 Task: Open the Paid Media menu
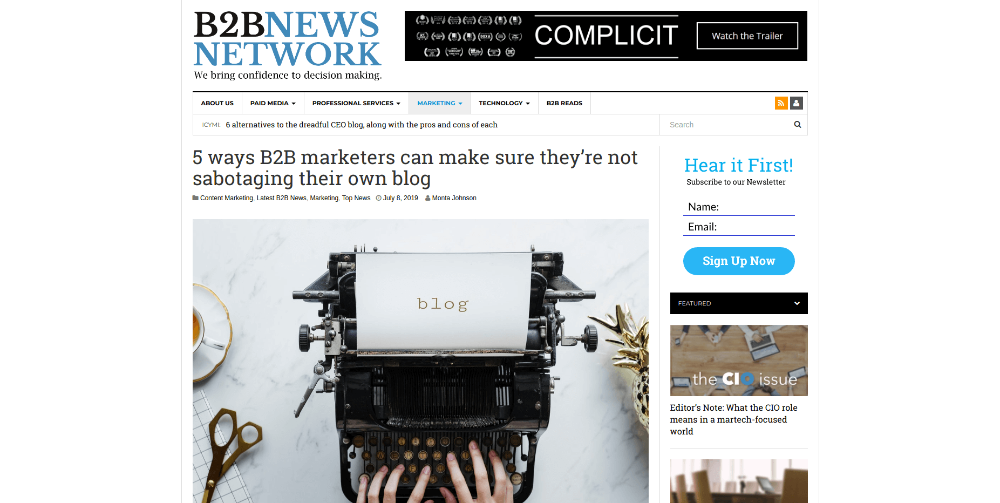click(273, 103)
